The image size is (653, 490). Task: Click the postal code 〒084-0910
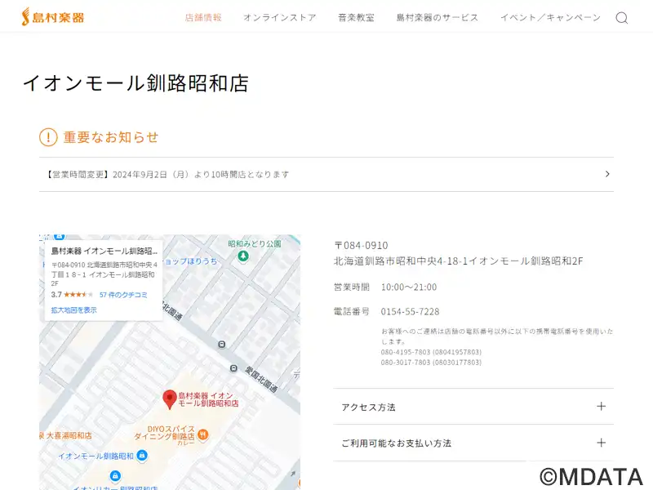pos(361,246)
